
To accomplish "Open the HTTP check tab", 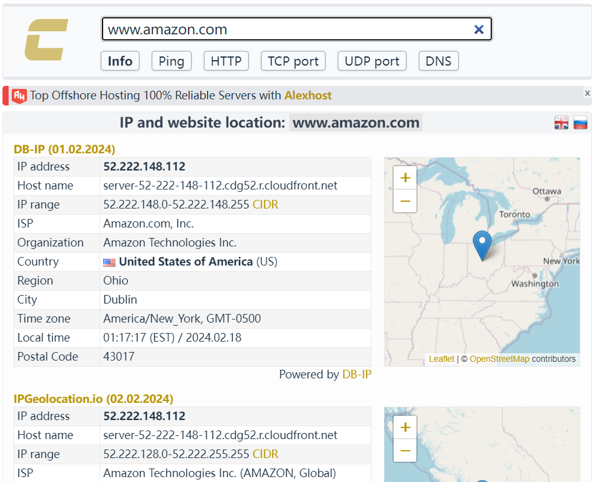I will (226, 61).
